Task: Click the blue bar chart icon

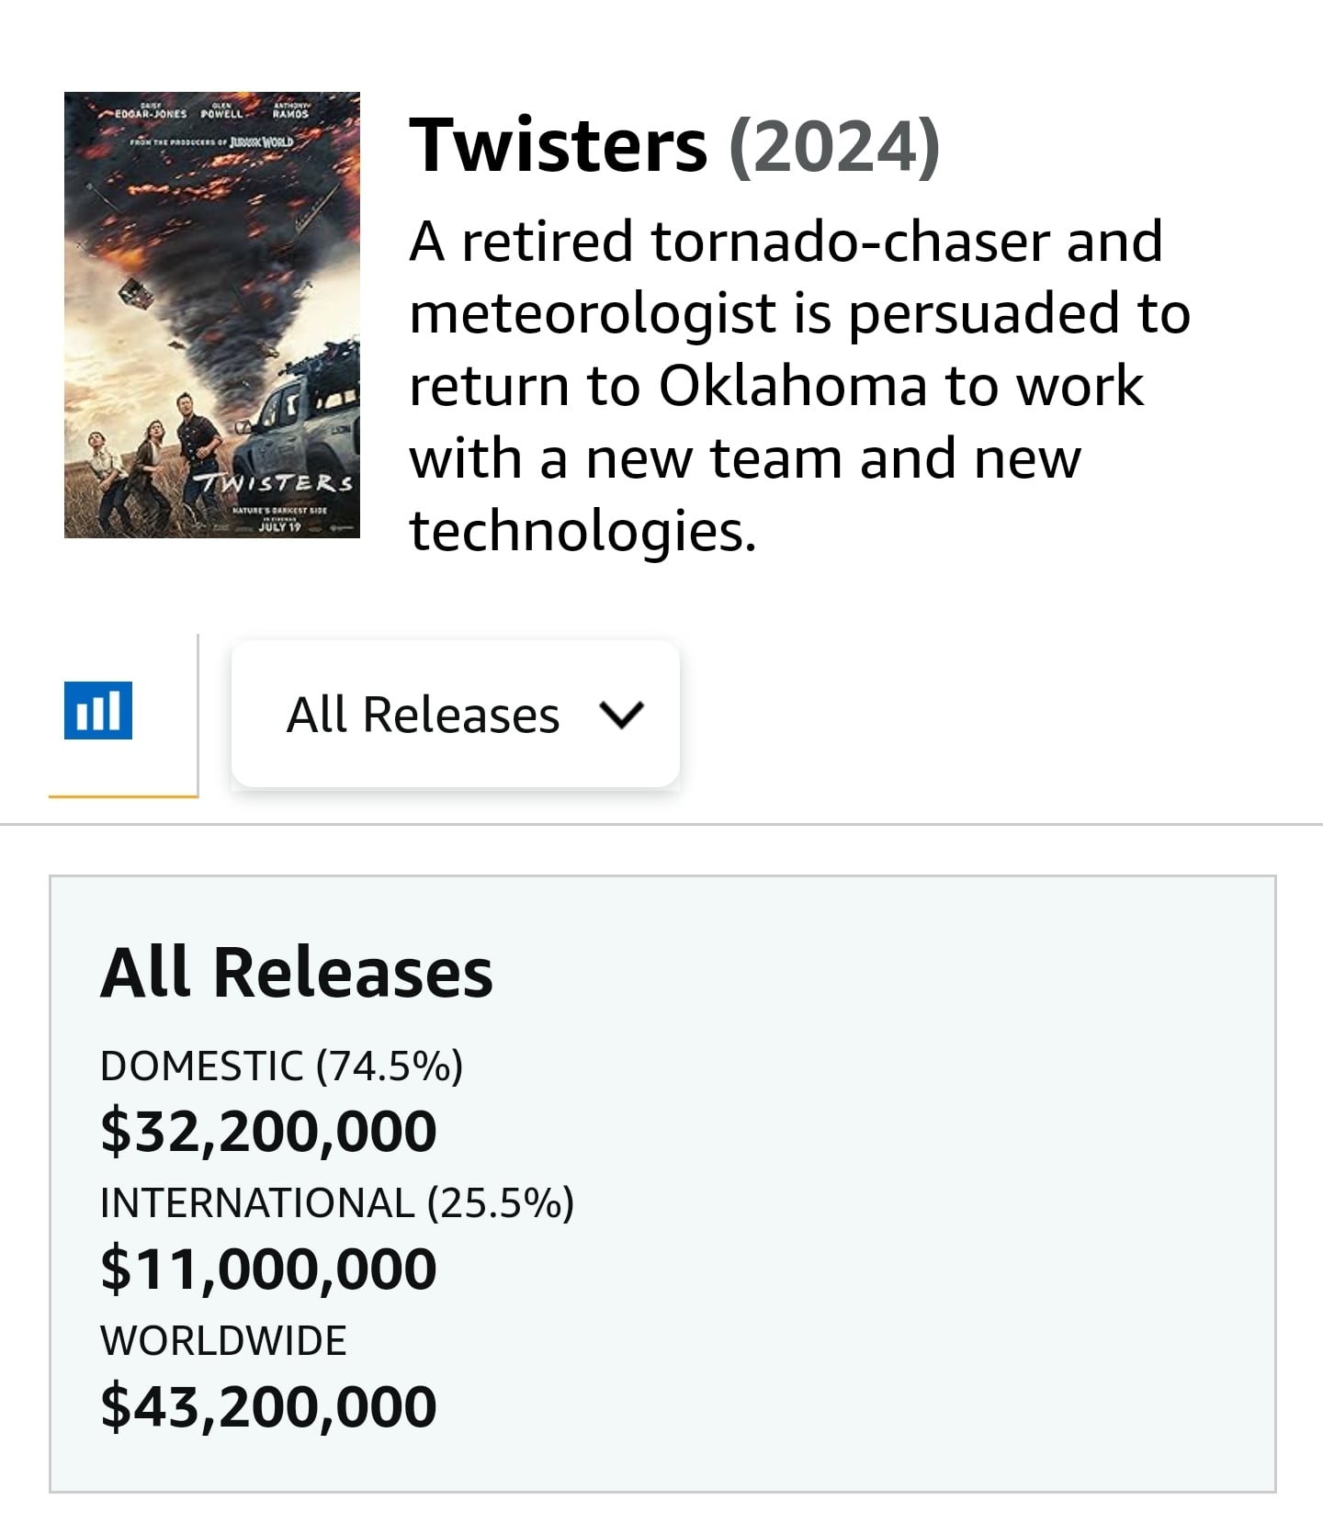Action: click(x=98, y=710)
